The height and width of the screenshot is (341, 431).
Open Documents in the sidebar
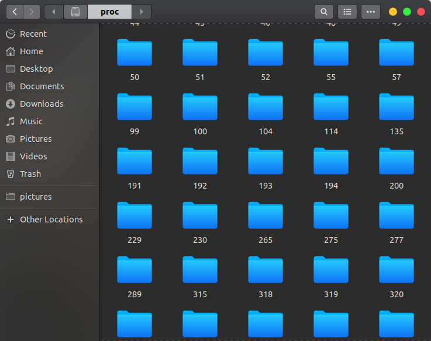(50, 86)
